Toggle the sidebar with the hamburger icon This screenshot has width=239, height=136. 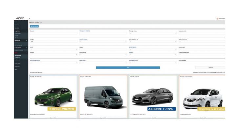coord(30,18)
